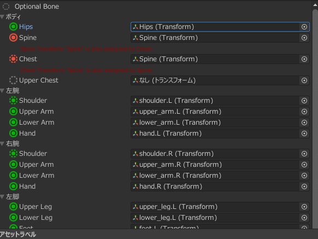
Task: Click left arm Shoulder dashed green indicator
Action: (13, 101)
